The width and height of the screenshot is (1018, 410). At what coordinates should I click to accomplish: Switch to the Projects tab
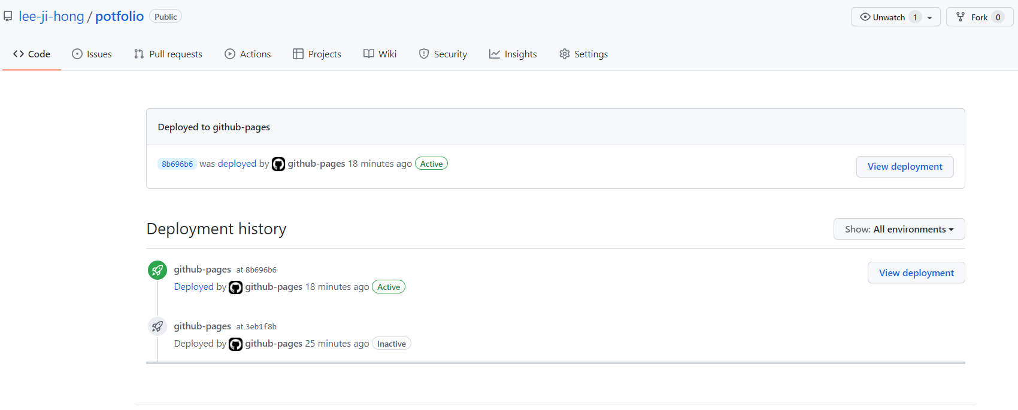317,54
